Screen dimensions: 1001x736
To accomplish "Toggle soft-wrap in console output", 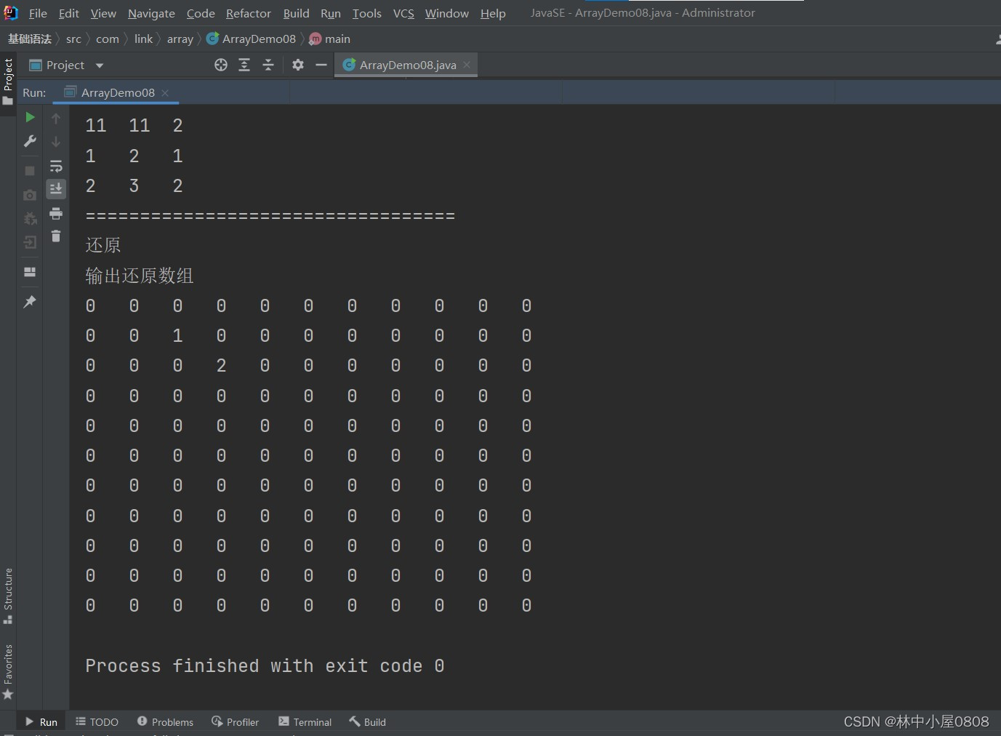I will tap(56, 166).
